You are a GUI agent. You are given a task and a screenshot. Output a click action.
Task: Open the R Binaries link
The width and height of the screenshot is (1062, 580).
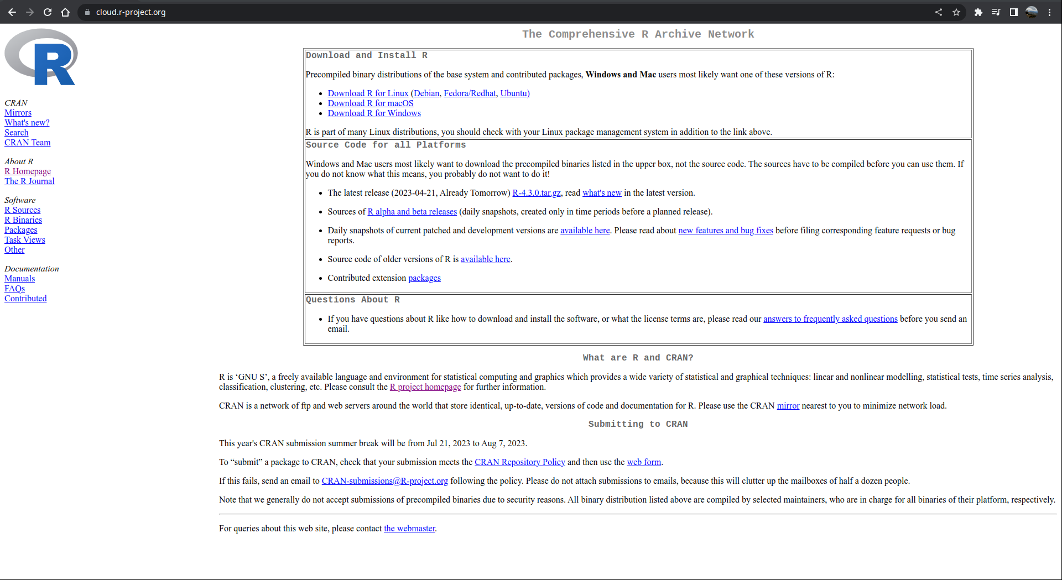click(23, 220)
